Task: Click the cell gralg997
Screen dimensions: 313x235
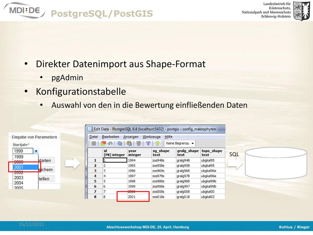Action: pyautogui.click(x=188, y=186)
